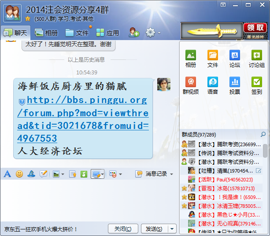
Task: Select member 冰岛(157810713)
Action: [221, 188]
